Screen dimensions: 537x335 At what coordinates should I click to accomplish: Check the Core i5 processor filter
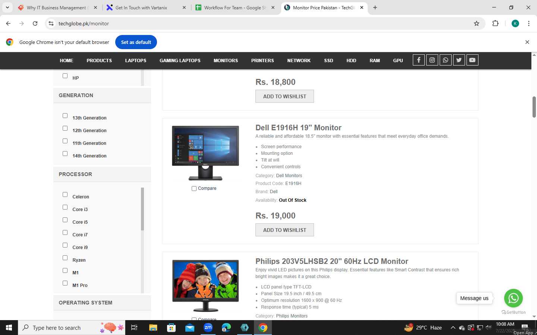[65, 220]
